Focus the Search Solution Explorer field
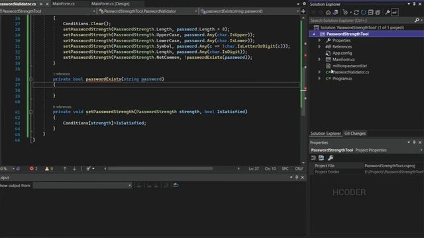 (x=362, y=20)
